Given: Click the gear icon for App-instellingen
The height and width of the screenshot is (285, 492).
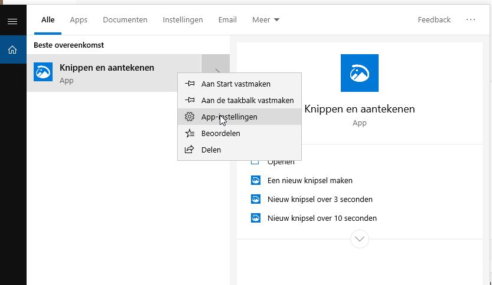Looking at the screenshot, I should coord(190,117).
